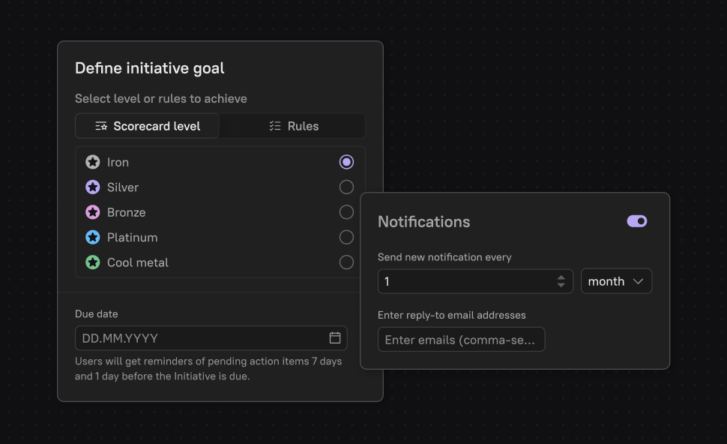Click the purple Silver star icon
The image size is (727, 444).
pyautogui.click(x=93, y=187)
